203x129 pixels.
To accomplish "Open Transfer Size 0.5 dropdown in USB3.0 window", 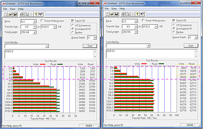I will pyautogui.click(x=136, y=27).
